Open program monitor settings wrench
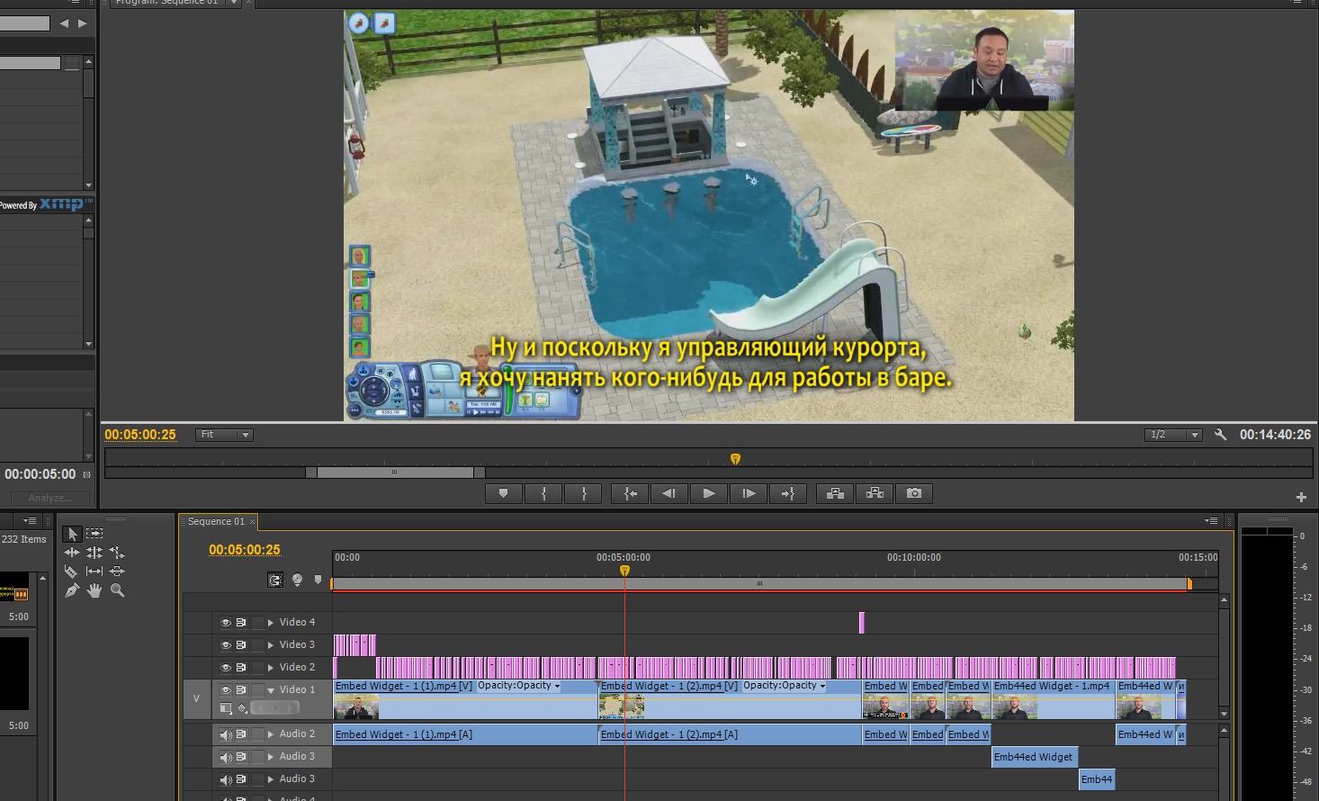Viewport: 1319px width, 801px height. [1220, 435]
